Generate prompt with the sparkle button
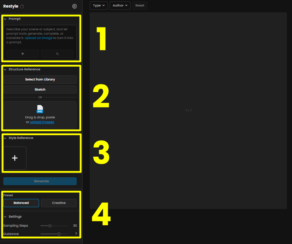 (x=23, y=54)
